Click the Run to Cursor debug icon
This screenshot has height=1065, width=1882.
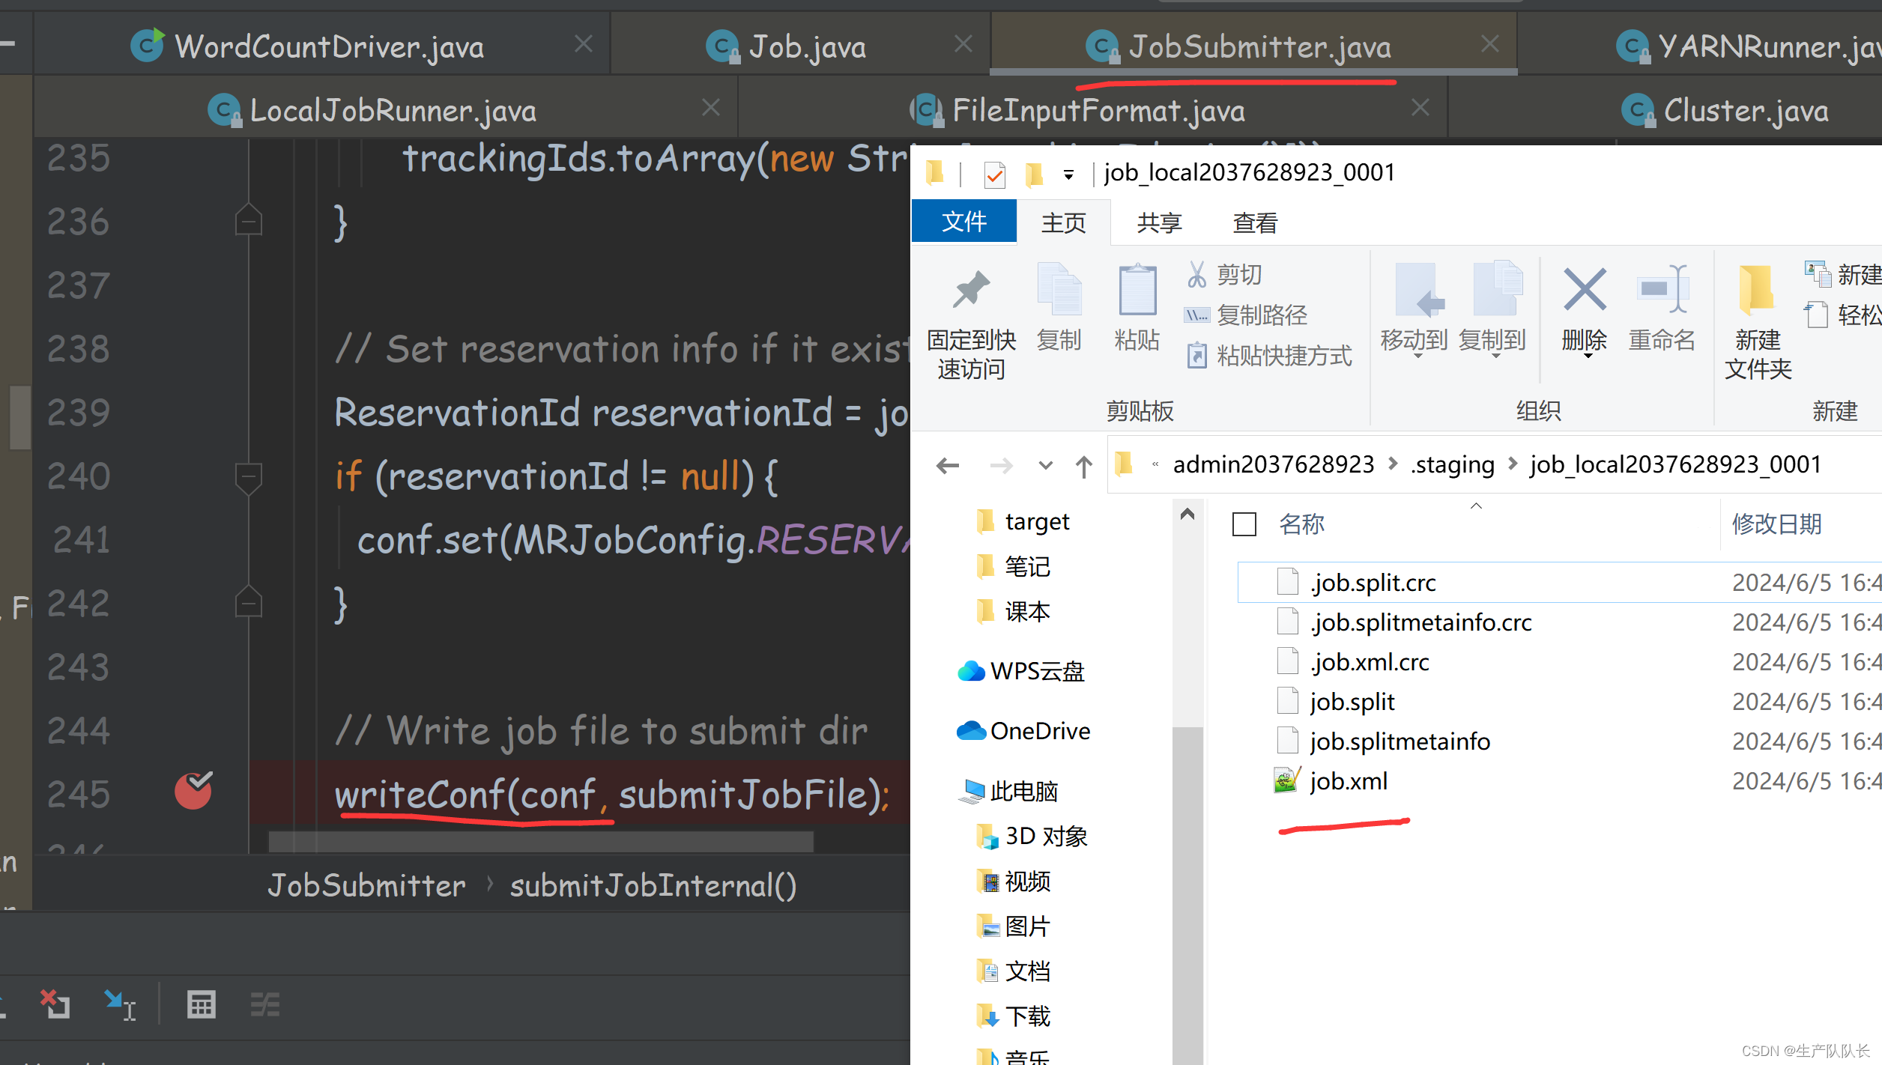point(120,1005)
